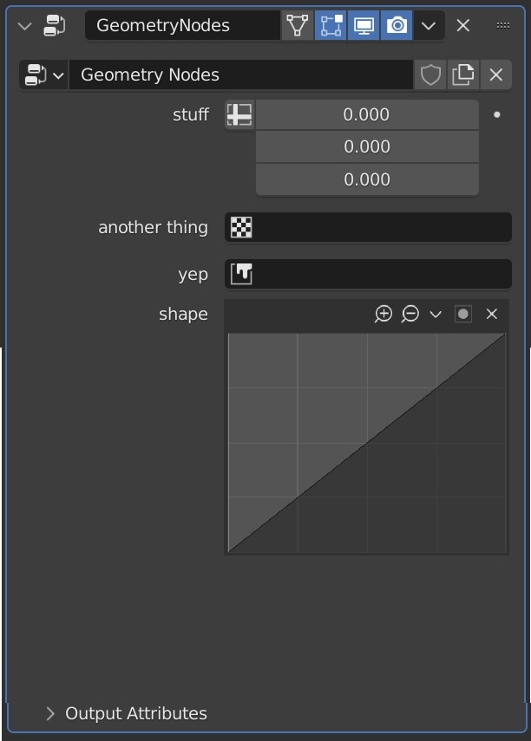The width and height of the screenshot is (531, 741).
Task: Expand Output Attributes section
Action: tap(126, 713)
